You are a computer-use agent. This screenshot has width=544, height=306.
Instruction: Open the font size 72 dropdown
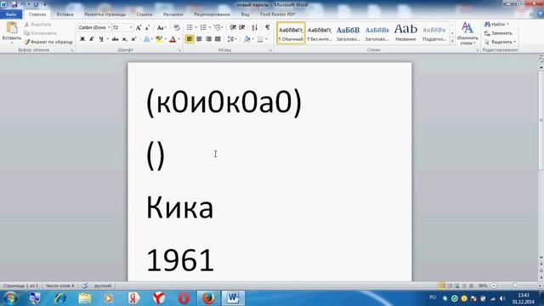[131, 27]
